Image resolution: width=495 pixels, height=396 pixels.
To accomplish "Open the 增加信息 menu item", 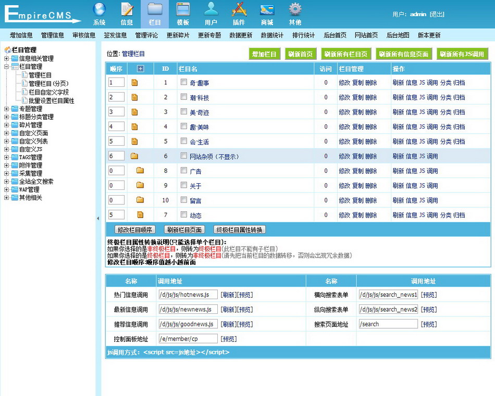I will click(21, 35).
